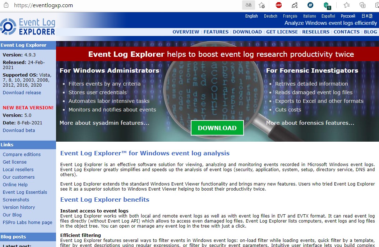
Task: Click the red banner headline
Action: (221, 54)
